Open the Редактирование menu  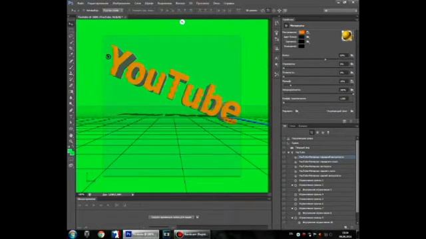98,3
